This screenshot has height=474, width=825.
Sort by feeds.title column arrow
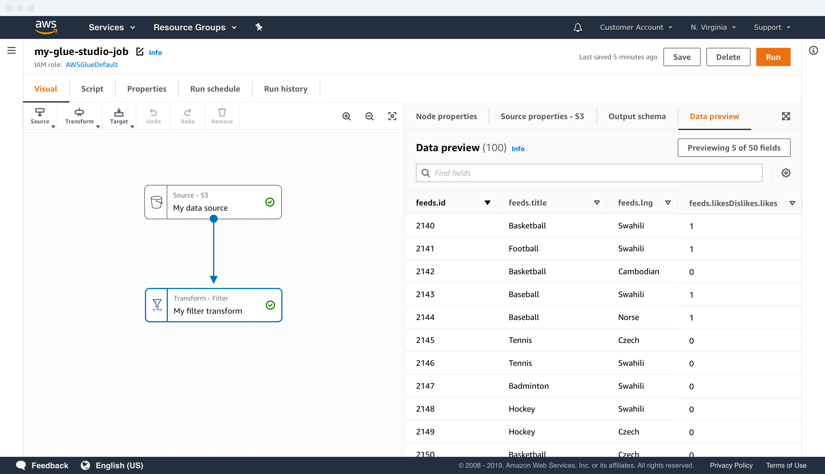pyautogui.click(x=597, y=203)
